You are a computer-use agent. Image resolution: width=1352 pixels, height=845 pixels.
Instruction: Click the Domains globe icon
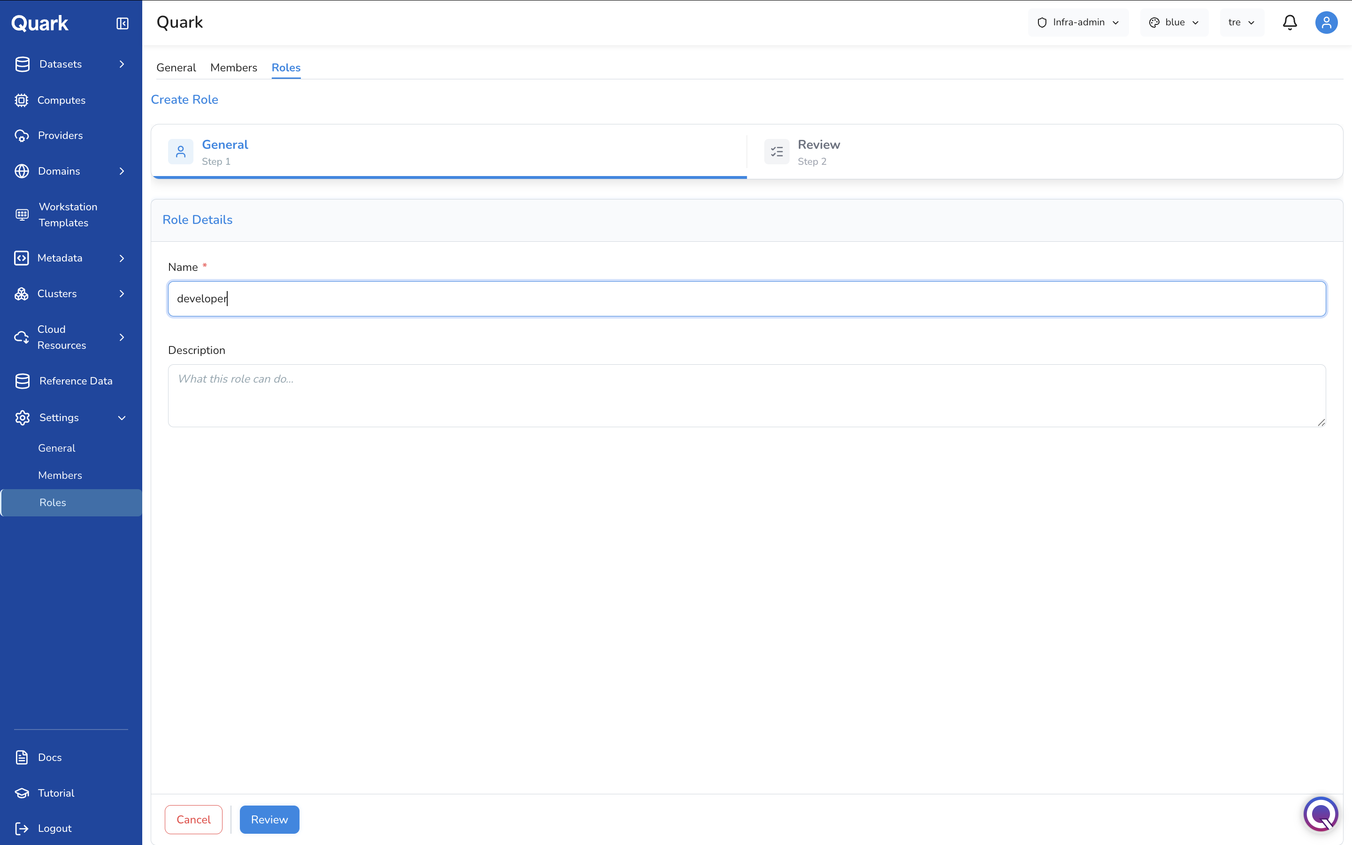tap(22, 171)
